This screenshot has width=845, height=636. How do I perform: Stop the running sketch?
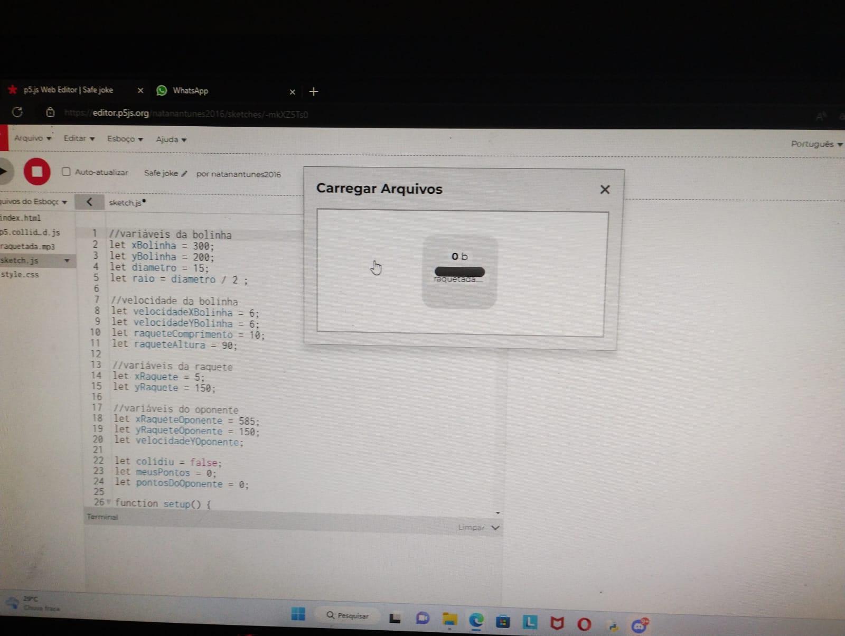(x=37, y=172)
